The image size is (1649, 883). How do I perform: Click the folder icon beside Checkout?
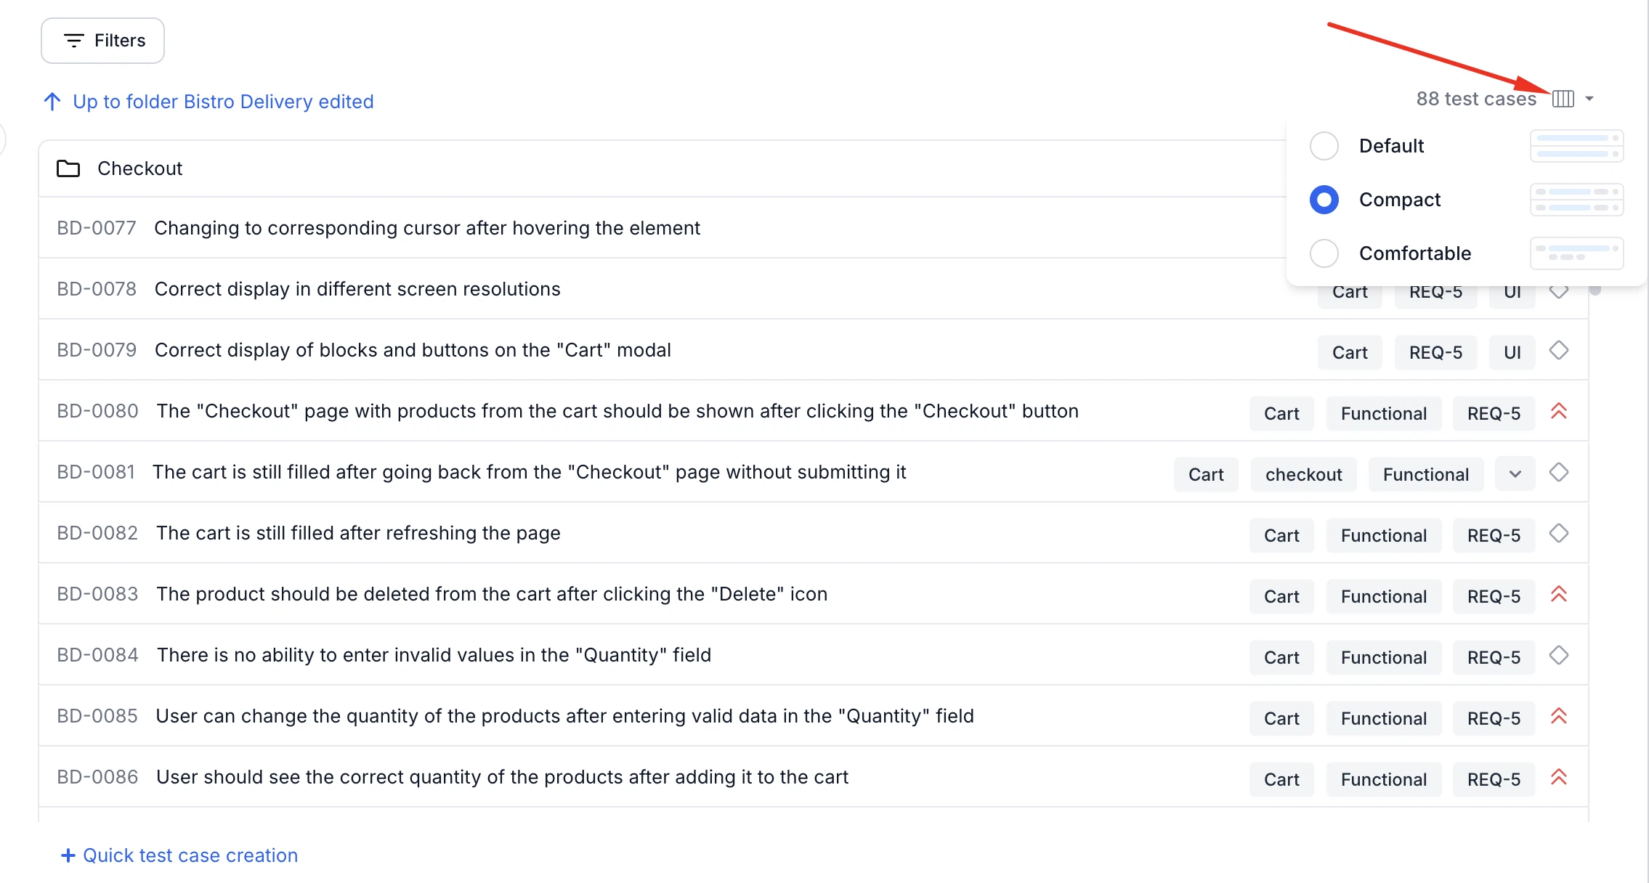point(68,168)
